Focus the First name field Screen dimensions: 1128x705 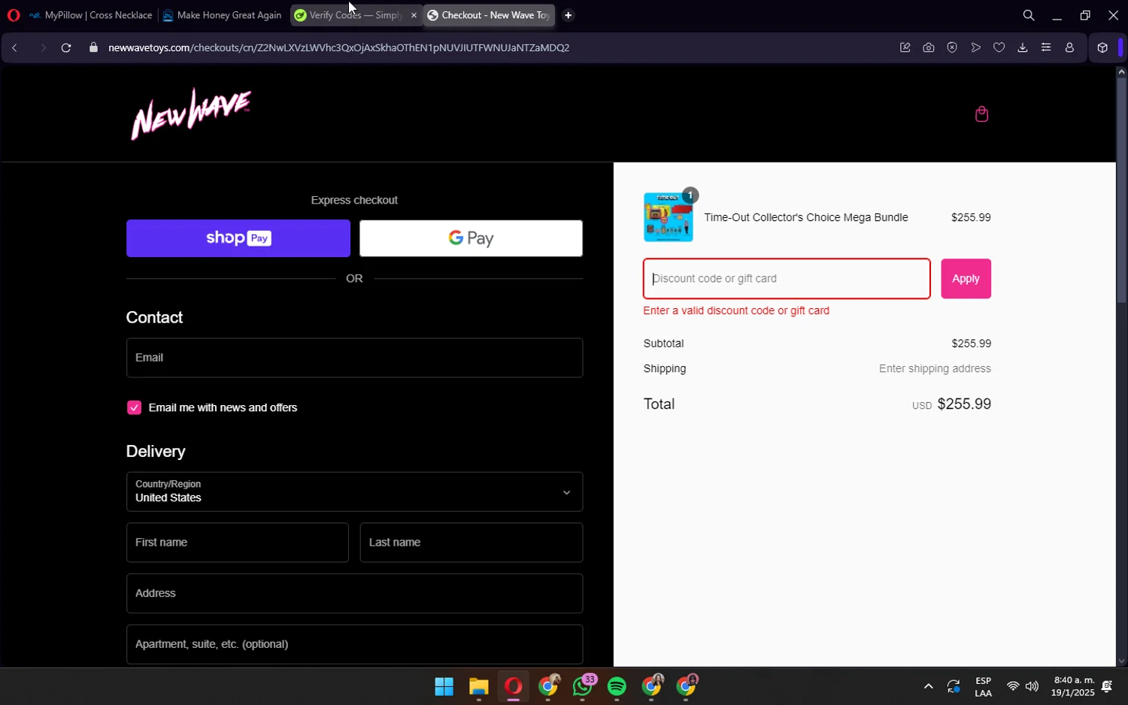[237, 543]
